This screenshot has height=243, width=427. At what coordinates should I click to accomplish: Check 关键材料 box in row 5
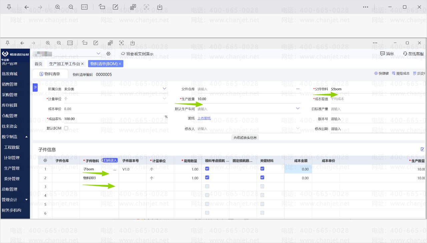262,204
